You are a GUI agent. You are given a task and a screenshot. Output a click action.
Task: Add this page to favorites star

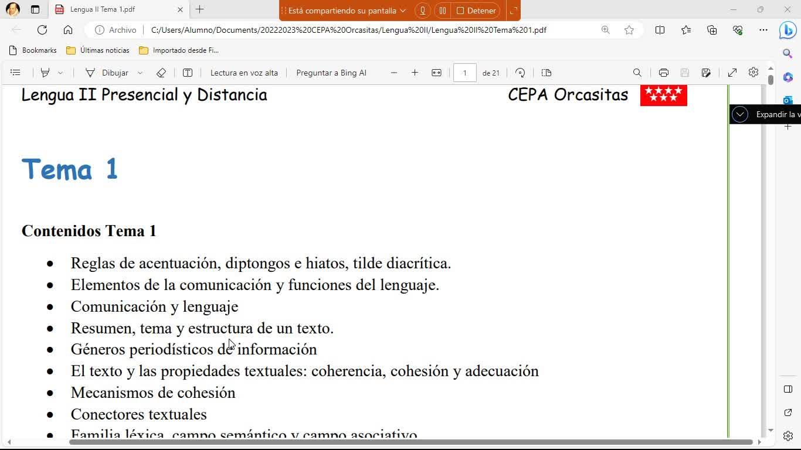click(629, 30)
